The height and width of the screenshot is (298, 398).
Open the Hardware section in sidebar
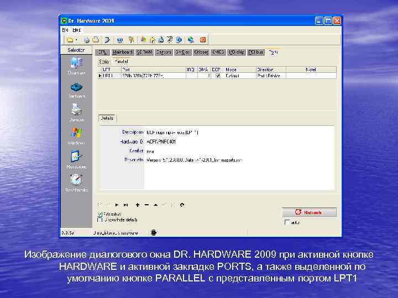click(x=76, y=91)
